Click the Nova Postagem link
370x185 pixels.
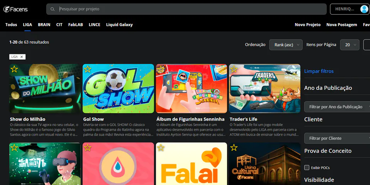pyautogui.click(x=342, y=25)
